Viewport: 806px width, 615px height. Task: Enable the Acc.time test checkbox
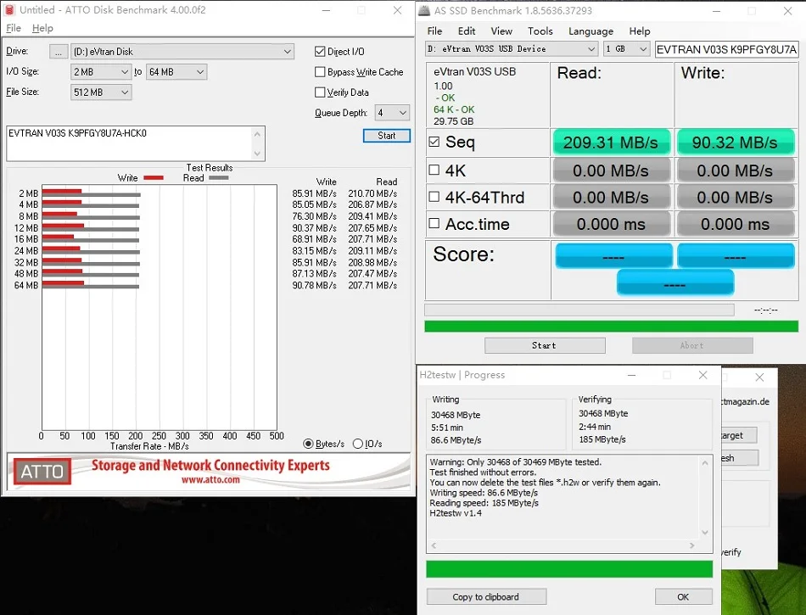(434, 223)
